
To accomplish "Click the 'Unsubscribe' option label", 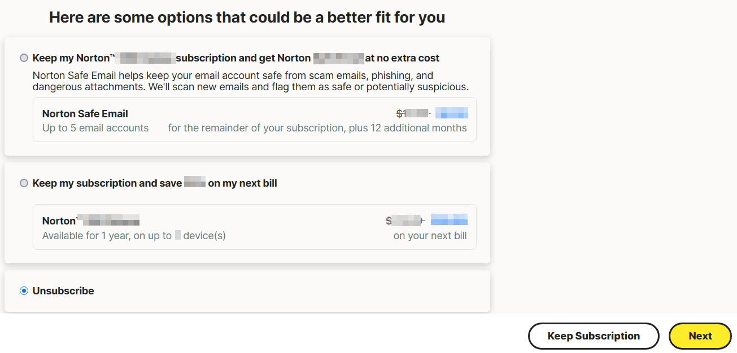I will 63,291.
